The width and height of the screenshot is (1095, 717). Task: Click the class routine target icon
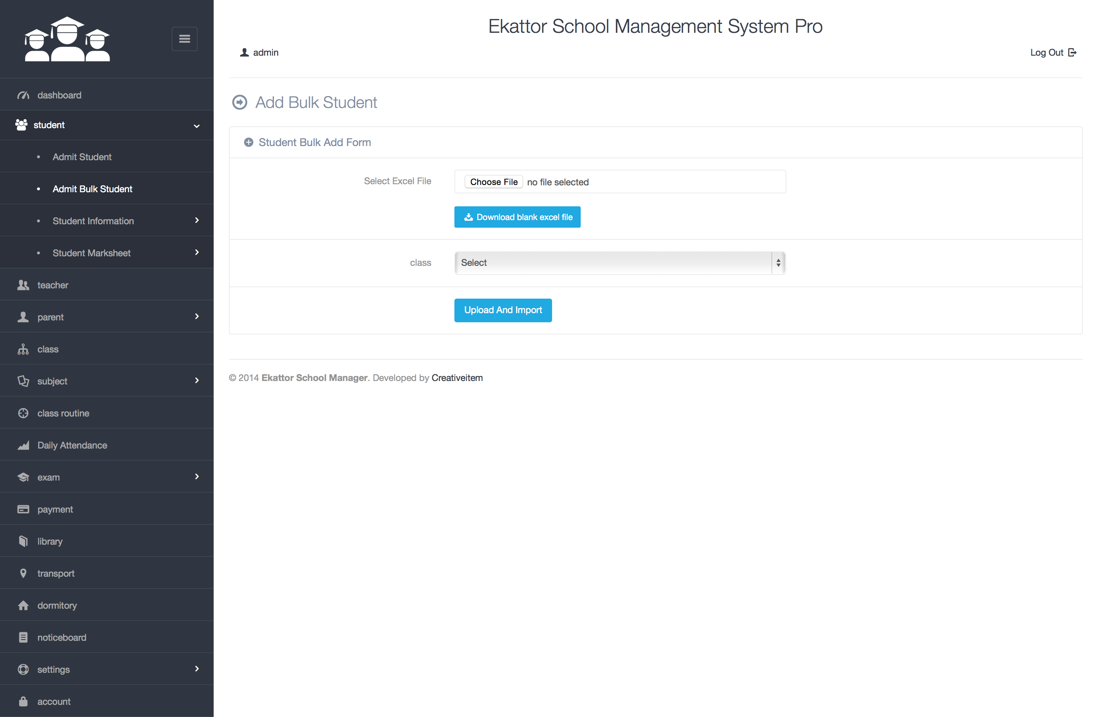pyautogui.click(x=23, y=413)
